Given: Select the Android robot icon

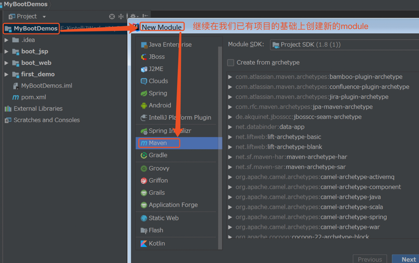Looking at the screenshot, I should pyautogui.click(x=144, y=106).
